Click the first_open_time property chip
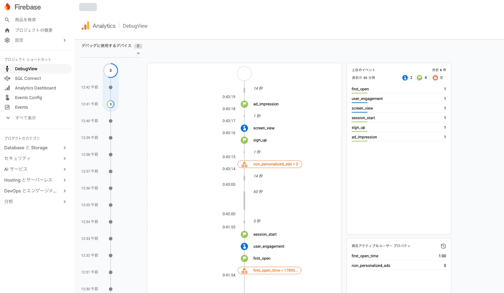Image resolution: width=504 pixels, height=293 pixels. coord(270,270)
